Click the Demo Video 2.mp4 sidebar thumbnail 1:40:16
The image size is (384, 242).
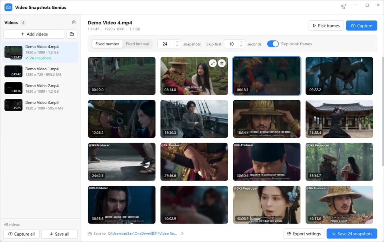[x=14, y=88]
